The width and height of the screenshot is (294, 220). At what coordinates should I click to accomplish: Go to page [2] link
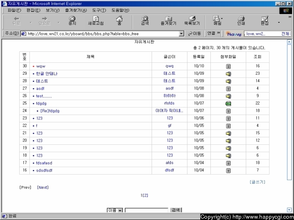click(x=146, y=195)
